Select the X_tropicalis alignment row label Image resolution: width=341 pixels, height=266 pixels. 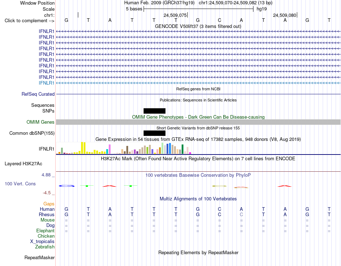tap(42, 242)
